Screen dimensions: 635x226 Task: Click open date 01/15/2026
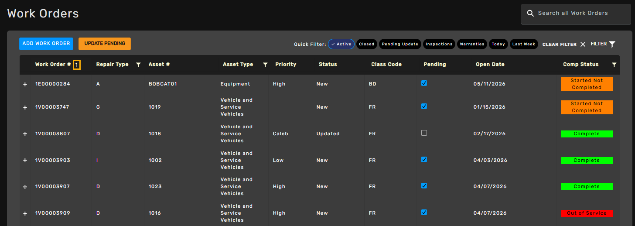pos(489,107)
